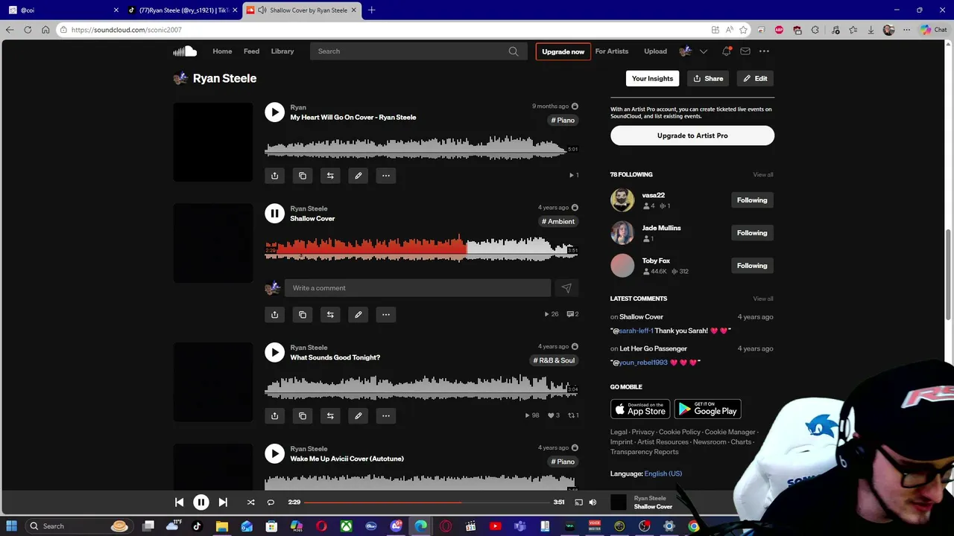954x536 pixels.
Task: Open the notifications bell icon
Action: click(726, 51)
